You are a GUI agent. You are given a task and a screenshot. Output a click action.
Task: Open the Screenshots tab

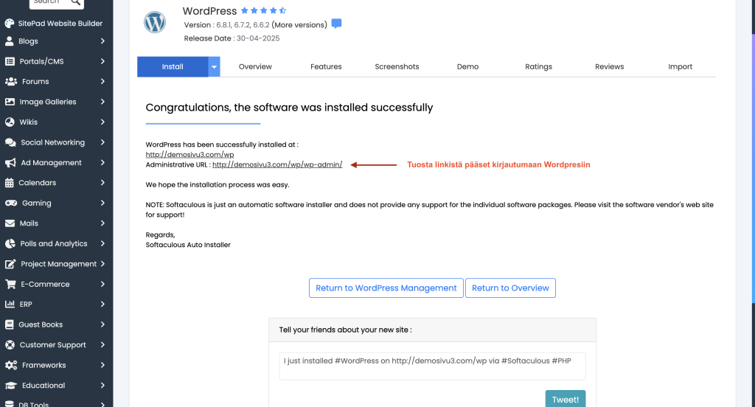click(397, 67)
